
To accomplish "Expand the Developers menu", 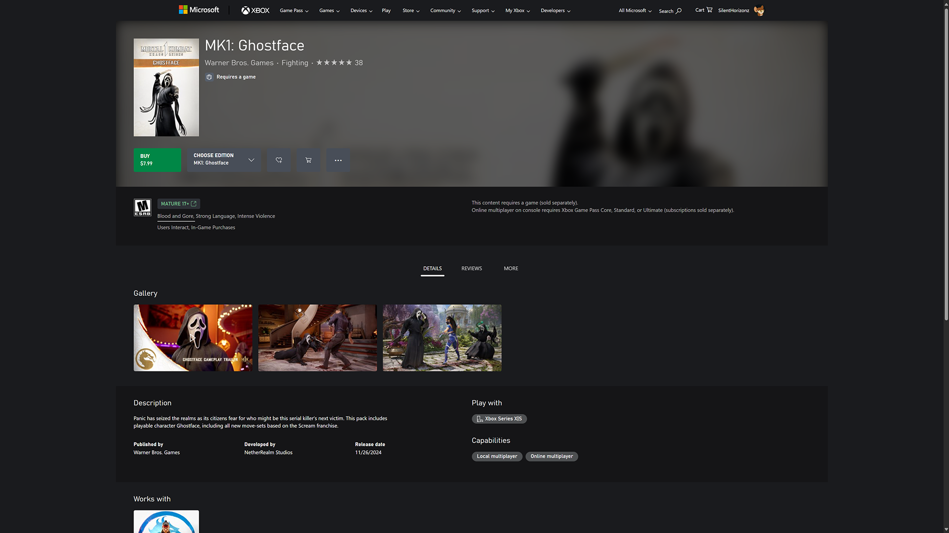I will pos(556,10).
